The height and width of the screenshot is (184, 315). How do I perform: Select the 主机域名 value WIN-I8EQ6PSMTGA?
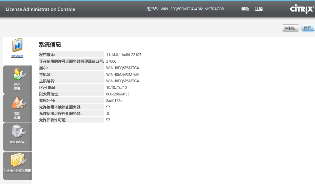pos(122,81)
